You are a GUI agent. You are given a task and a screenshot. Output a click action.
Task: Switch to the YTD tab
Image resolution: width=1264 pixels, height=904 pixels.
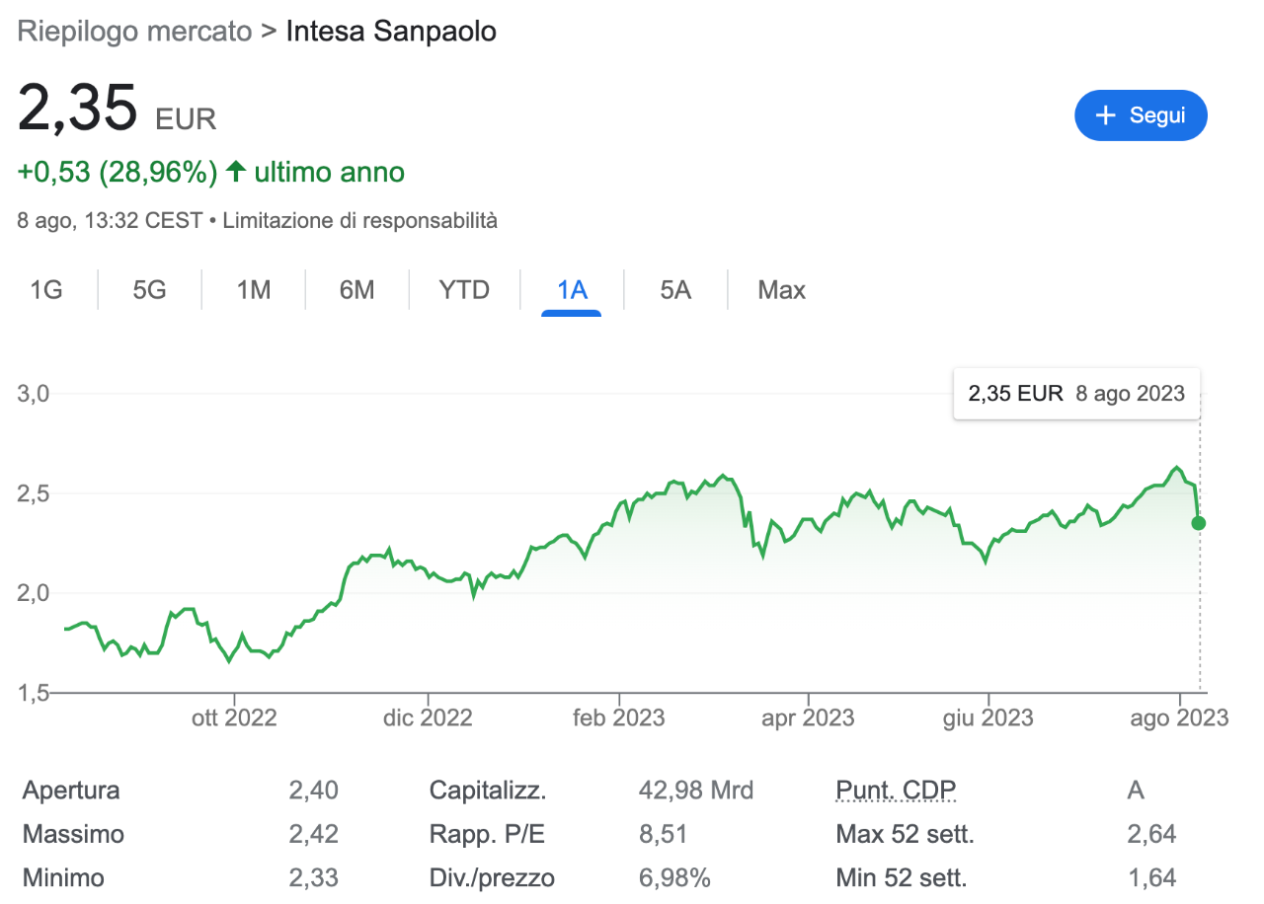pyautogui.click(x=464, y=290)
